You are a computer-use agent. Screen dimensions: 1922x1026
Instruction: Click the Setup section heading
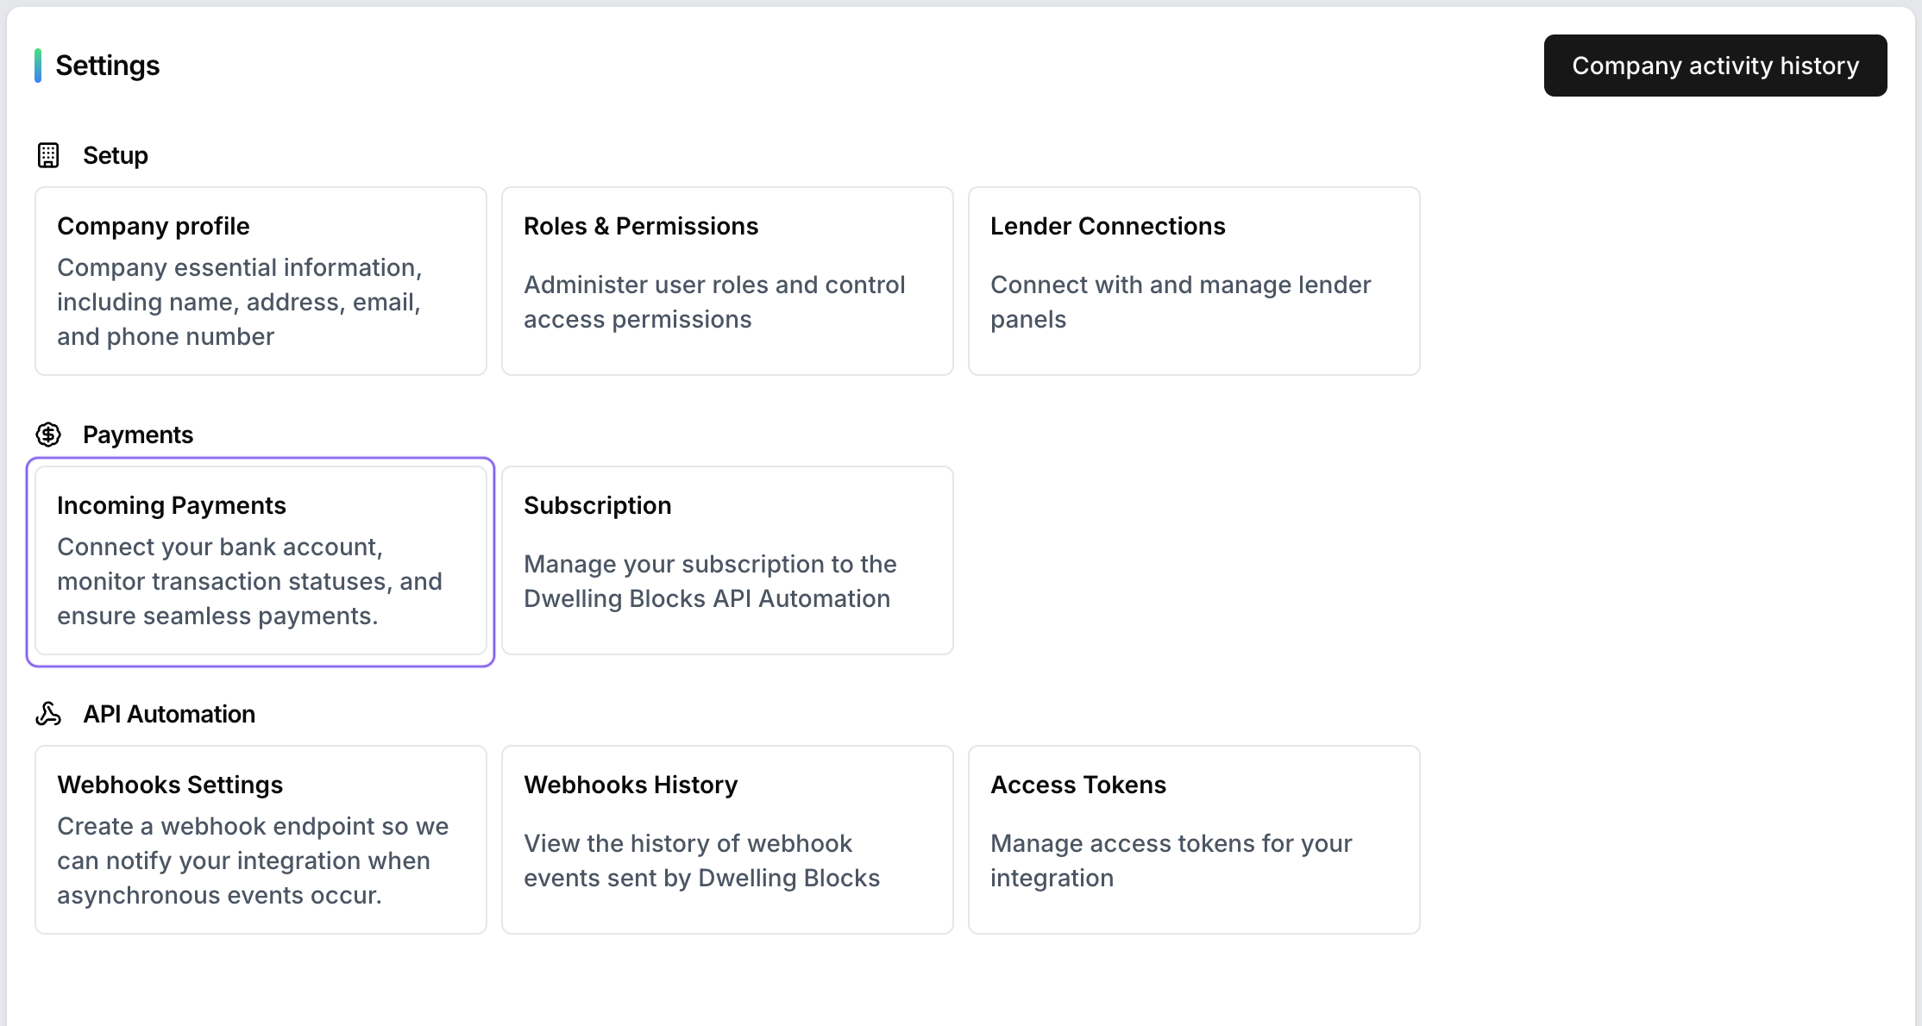(x=116, y=155)
